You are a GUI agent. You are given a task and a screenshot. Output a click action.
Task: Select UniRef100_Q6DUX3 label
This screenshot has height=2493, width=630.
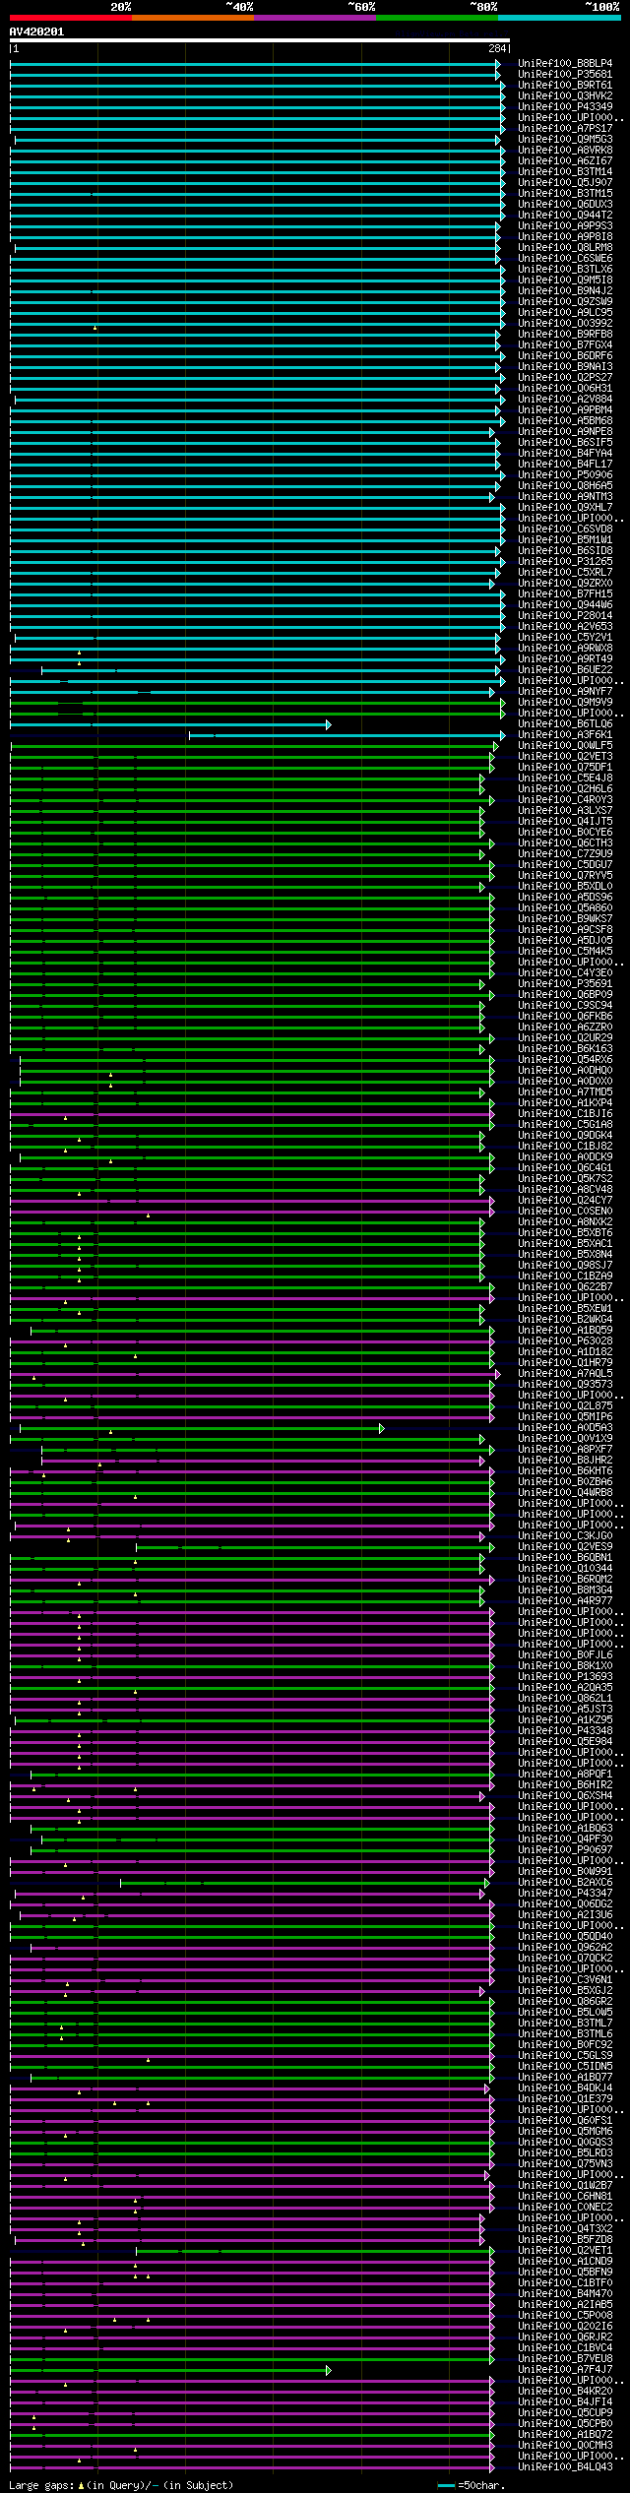tap(565, 204)
